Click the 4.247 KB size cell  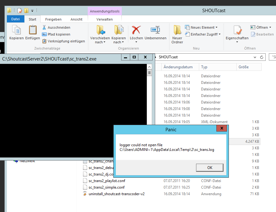coord(252,142)
